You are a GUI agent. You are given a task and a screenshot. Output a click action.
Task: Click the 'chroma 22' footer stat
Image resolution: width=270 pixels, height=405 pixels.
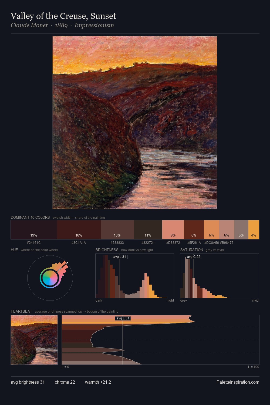(65, 382)
